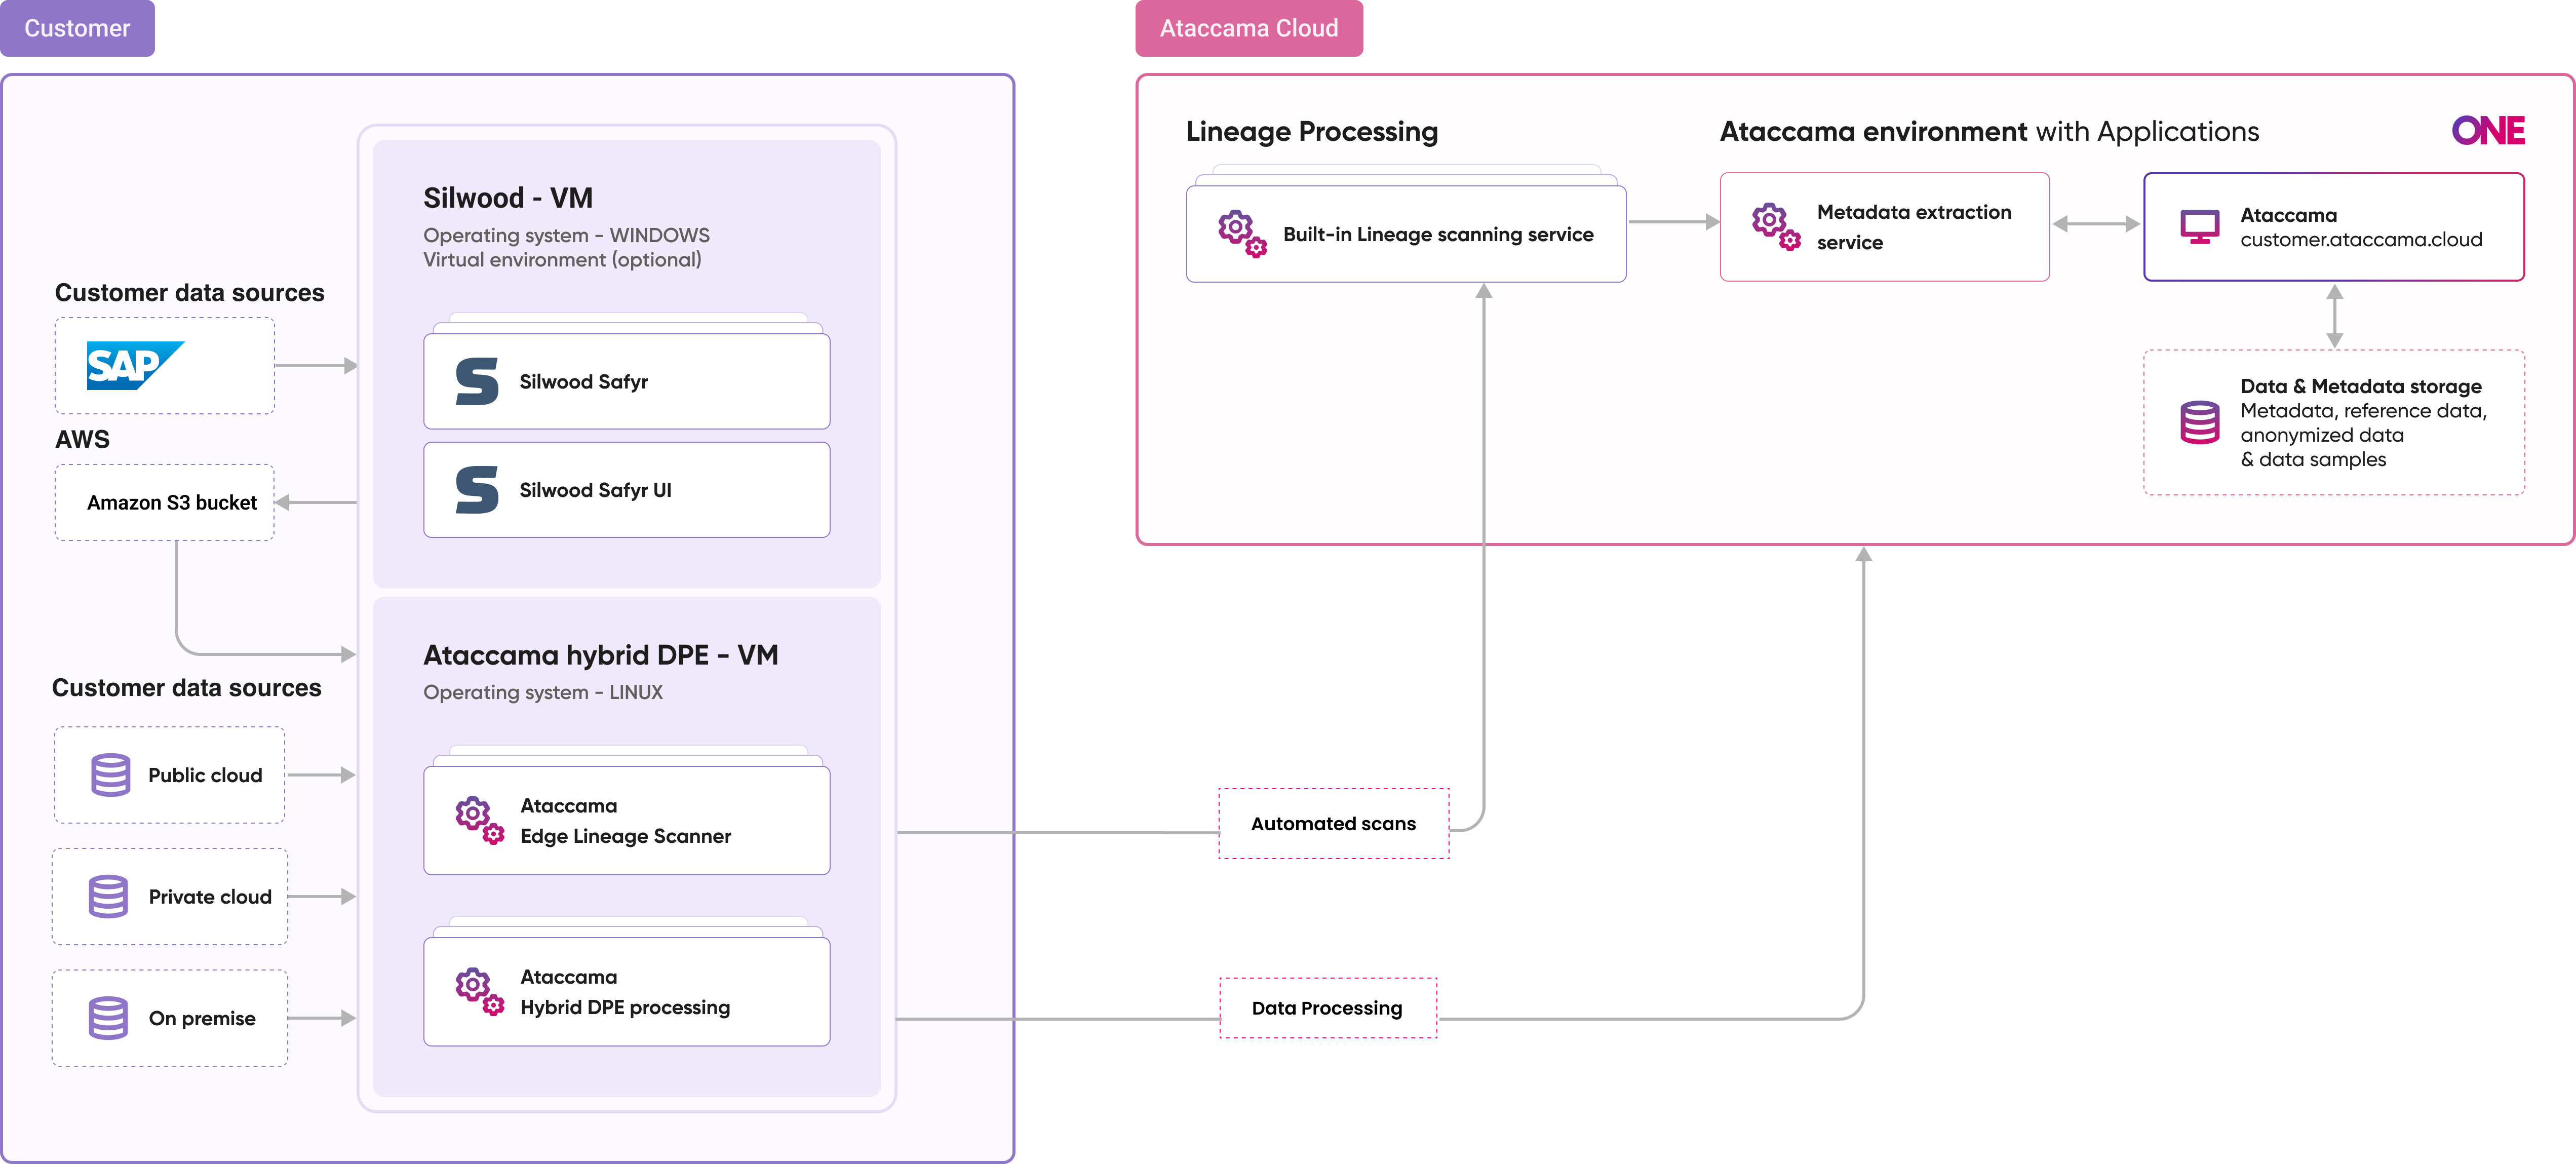Click the Ataccama Edge Lineage Scanner card
Image resolution: width=2576 pixels, height=1164 pixels.
pos(627,820)
